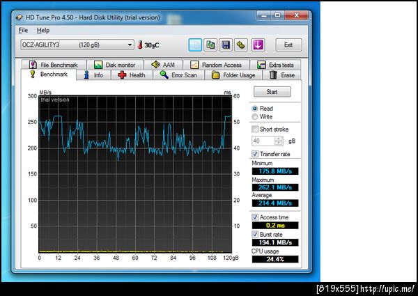
Task: Open the File menu
Action: tap(23, 31)
